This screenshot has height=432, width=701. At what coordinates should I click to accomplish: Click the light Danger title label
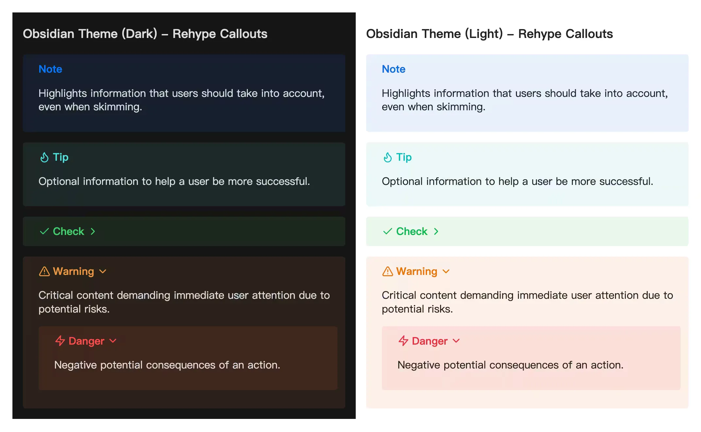point(430,341)
